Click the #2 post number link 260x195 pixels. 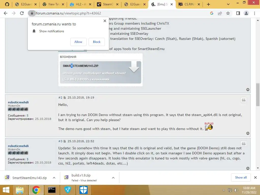click(60, 97)
